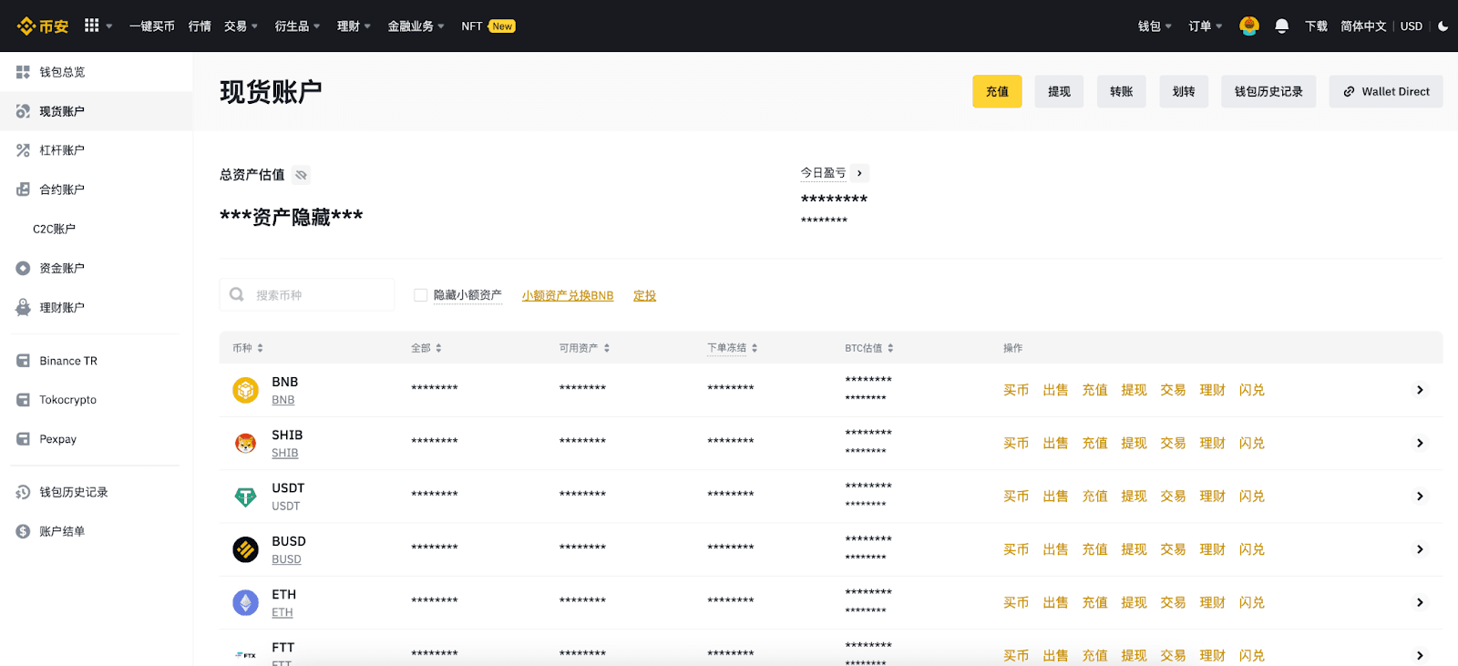Click the 提现 withdraw button in header
The image size is (1458, 666).
(x=1059, y=91)
